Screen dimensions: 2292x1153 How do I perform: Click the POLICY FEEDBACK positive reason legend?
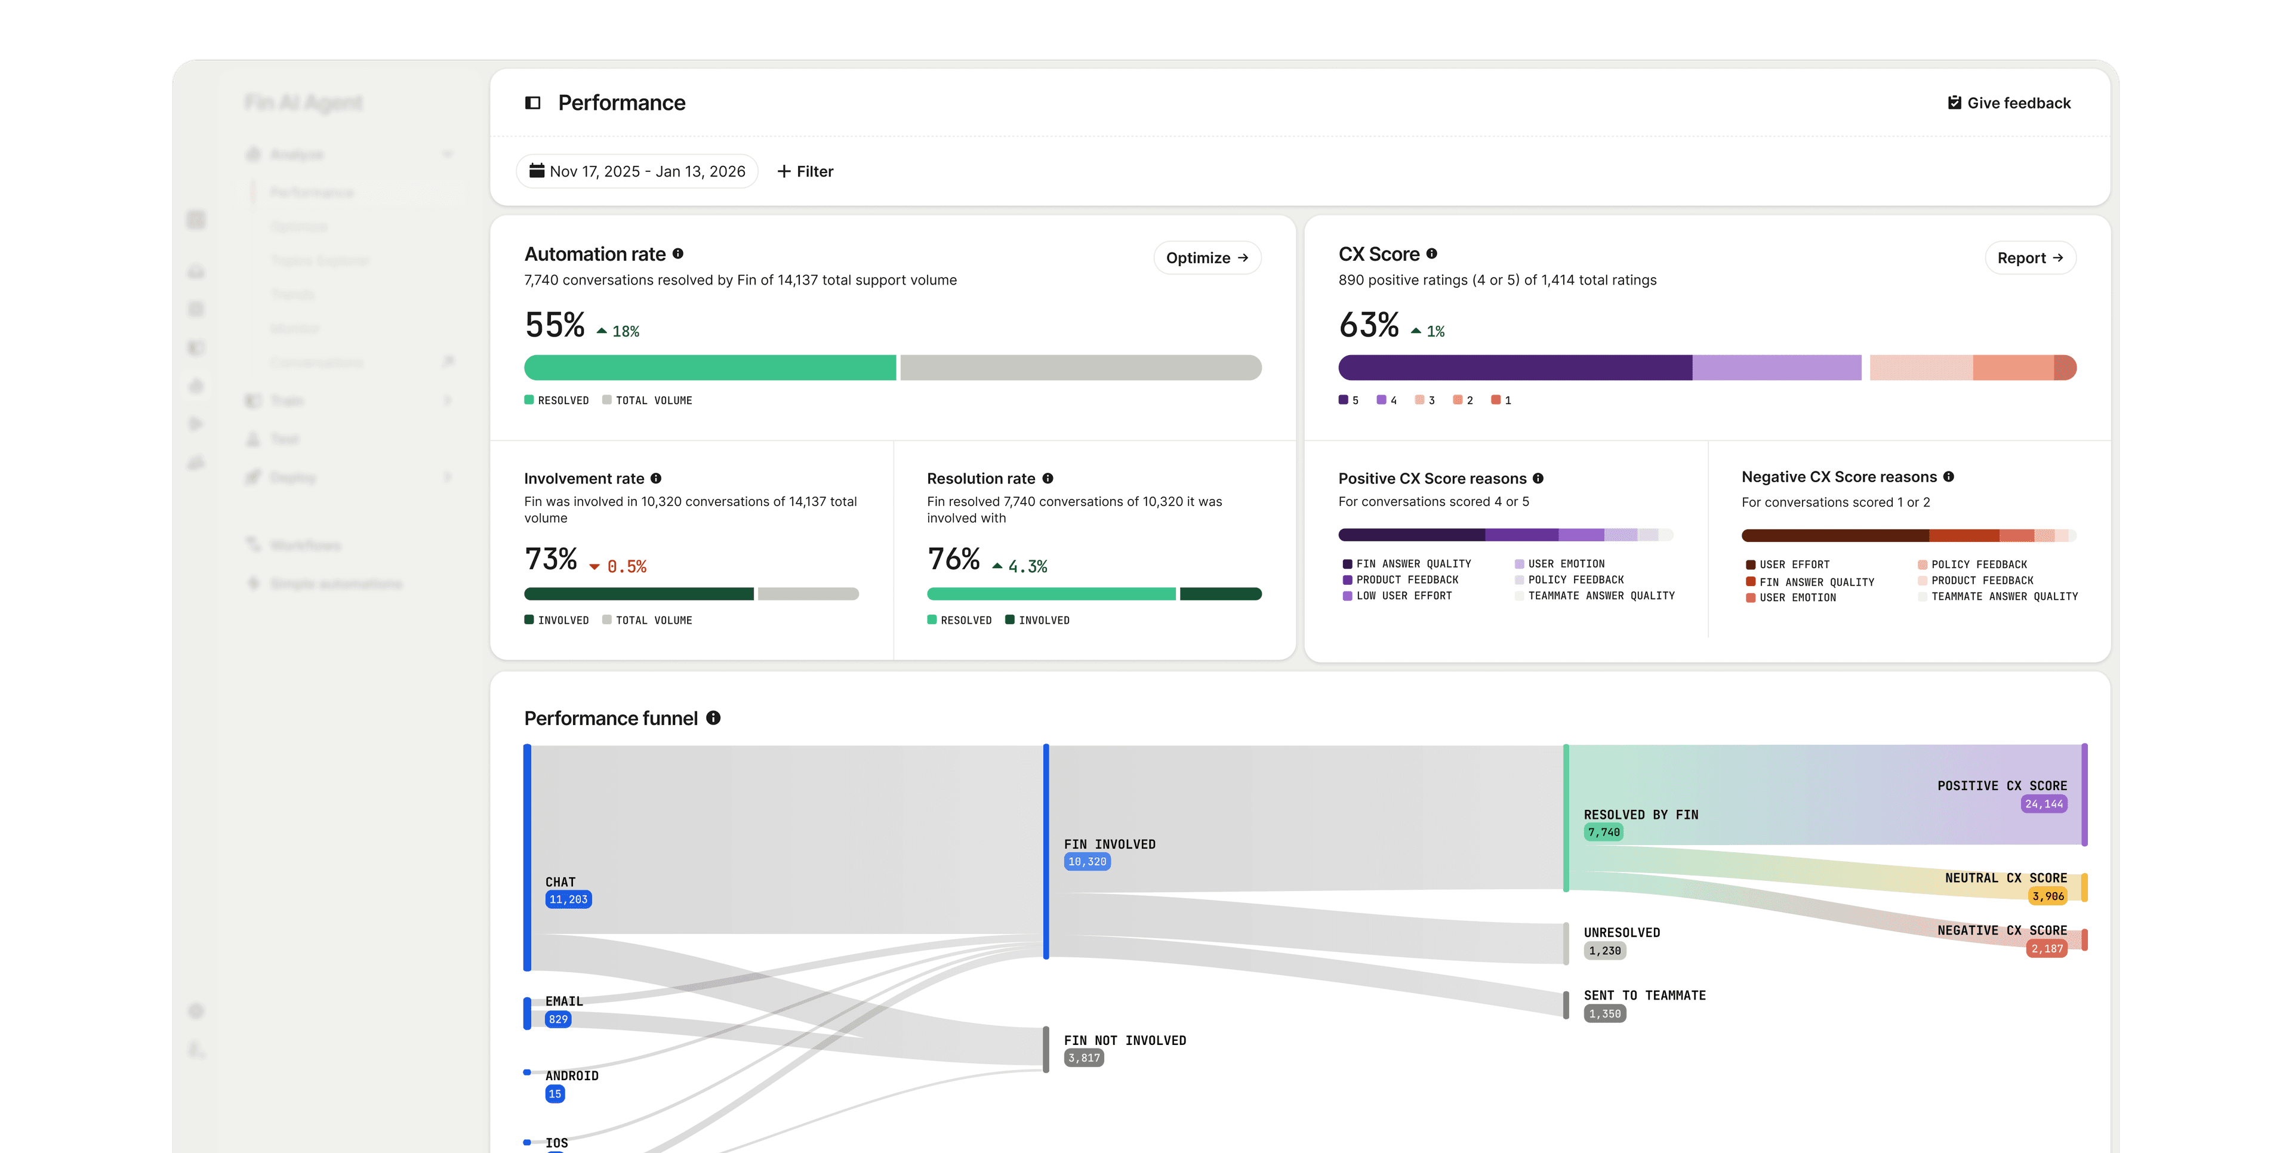[x=1570, y=580]
